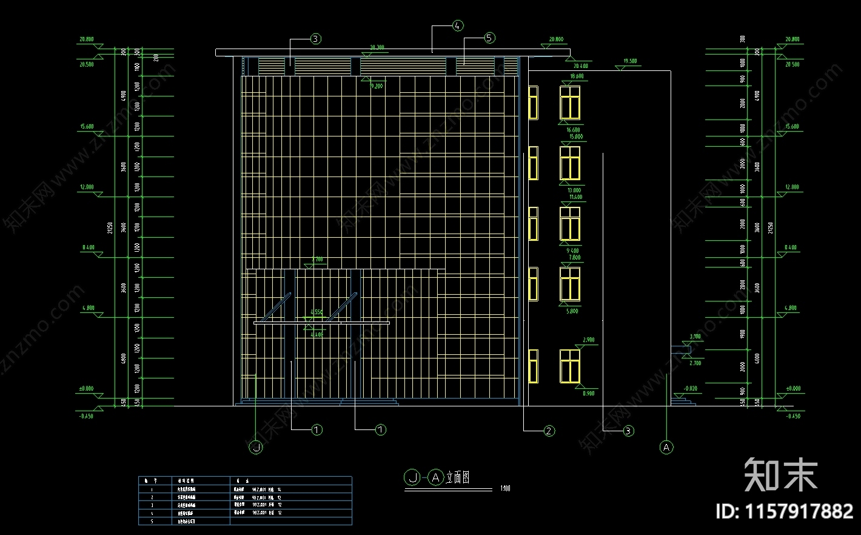Click row 5 in the material table
The image size is (861, 535).
coord(245,520)
